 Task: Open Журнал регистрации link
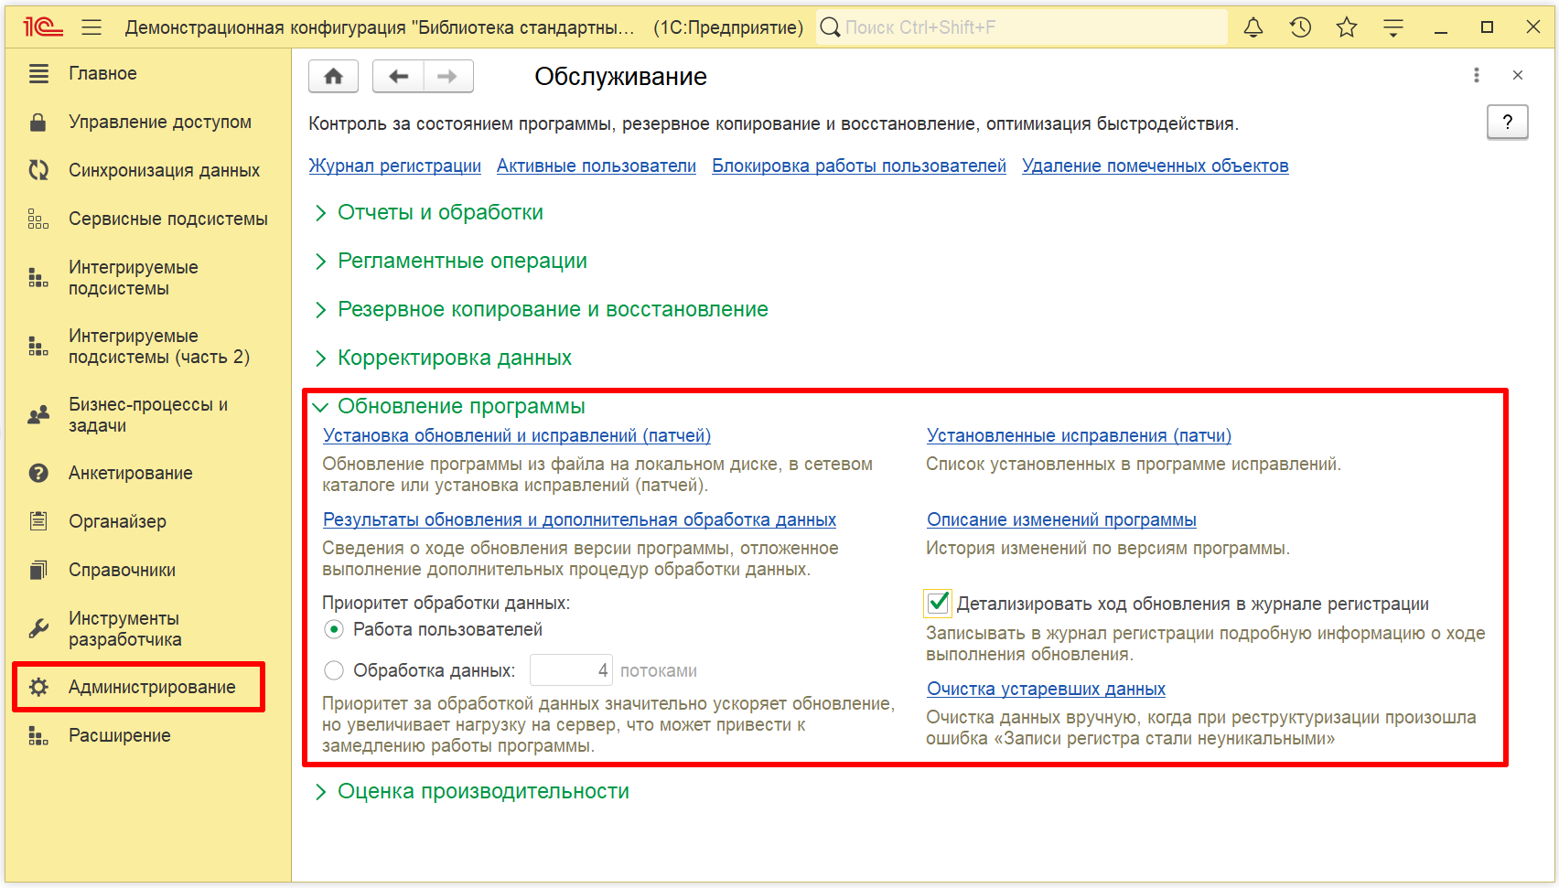394,166
